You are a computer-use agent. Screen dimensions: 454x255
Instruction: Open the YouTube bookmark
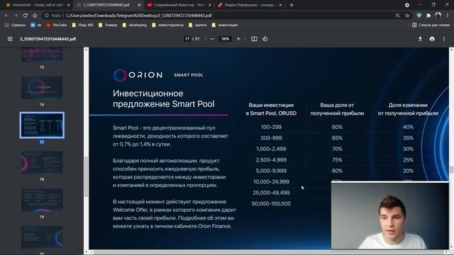[x=57, y=25]
